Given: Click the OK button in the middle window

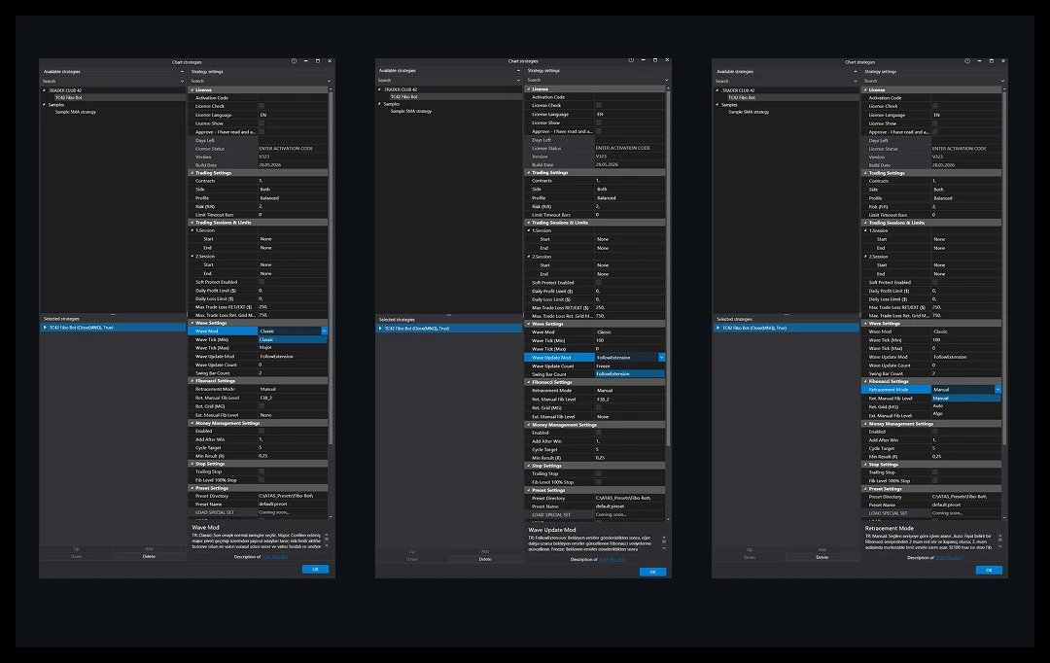Looking at the screenshot, I should tap(652, 572).
